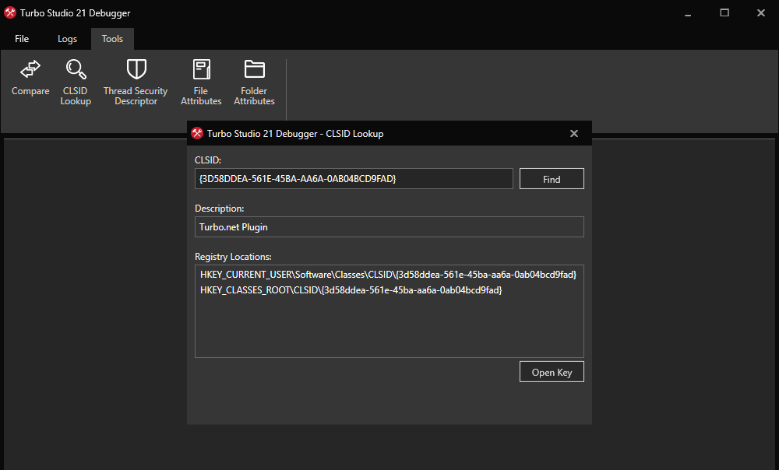Open the File menu
This screenshot has width=779, height=470.
[22, 38]
